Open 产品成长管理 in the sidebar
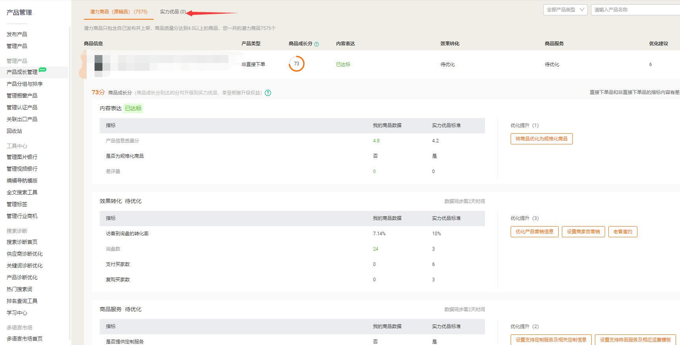 click(x=22, y=72)
